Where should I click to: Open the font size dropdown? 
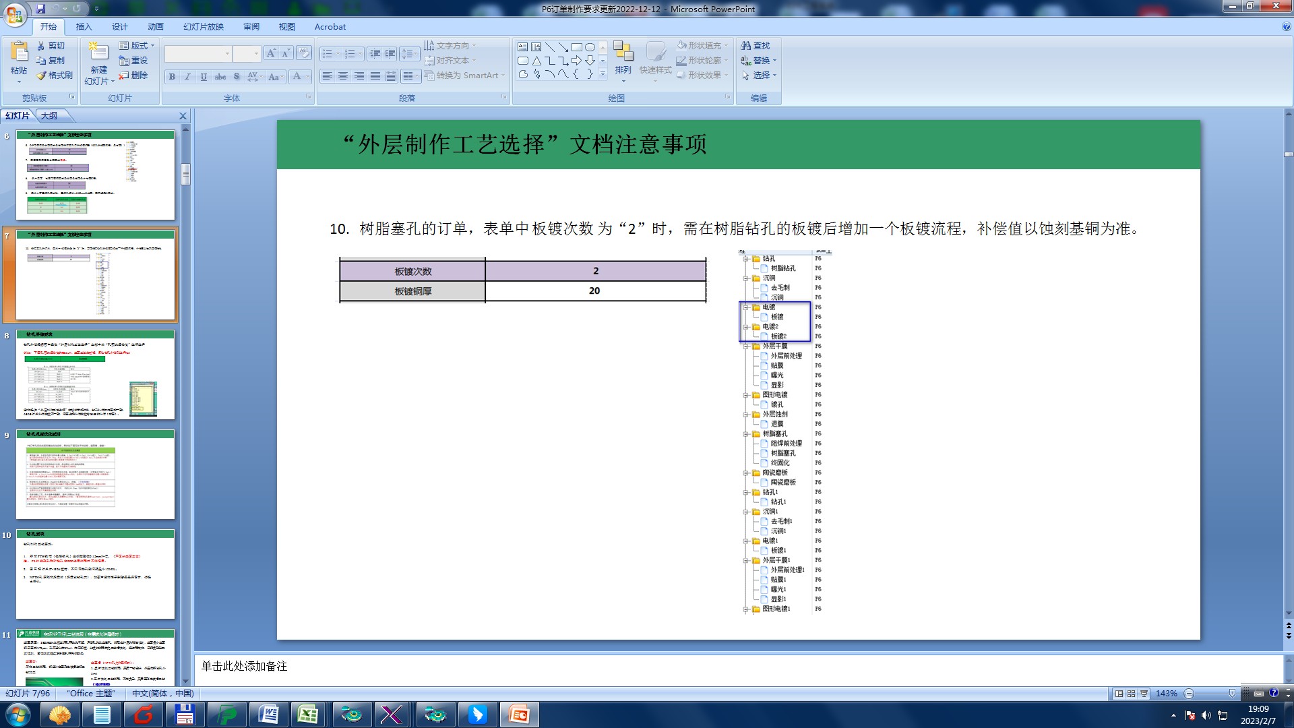[256, 53]
